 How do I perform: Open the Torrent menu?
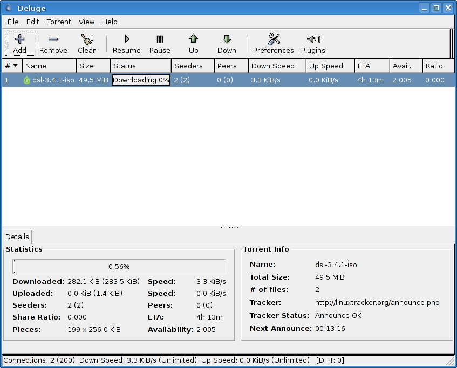coord(58,22)
